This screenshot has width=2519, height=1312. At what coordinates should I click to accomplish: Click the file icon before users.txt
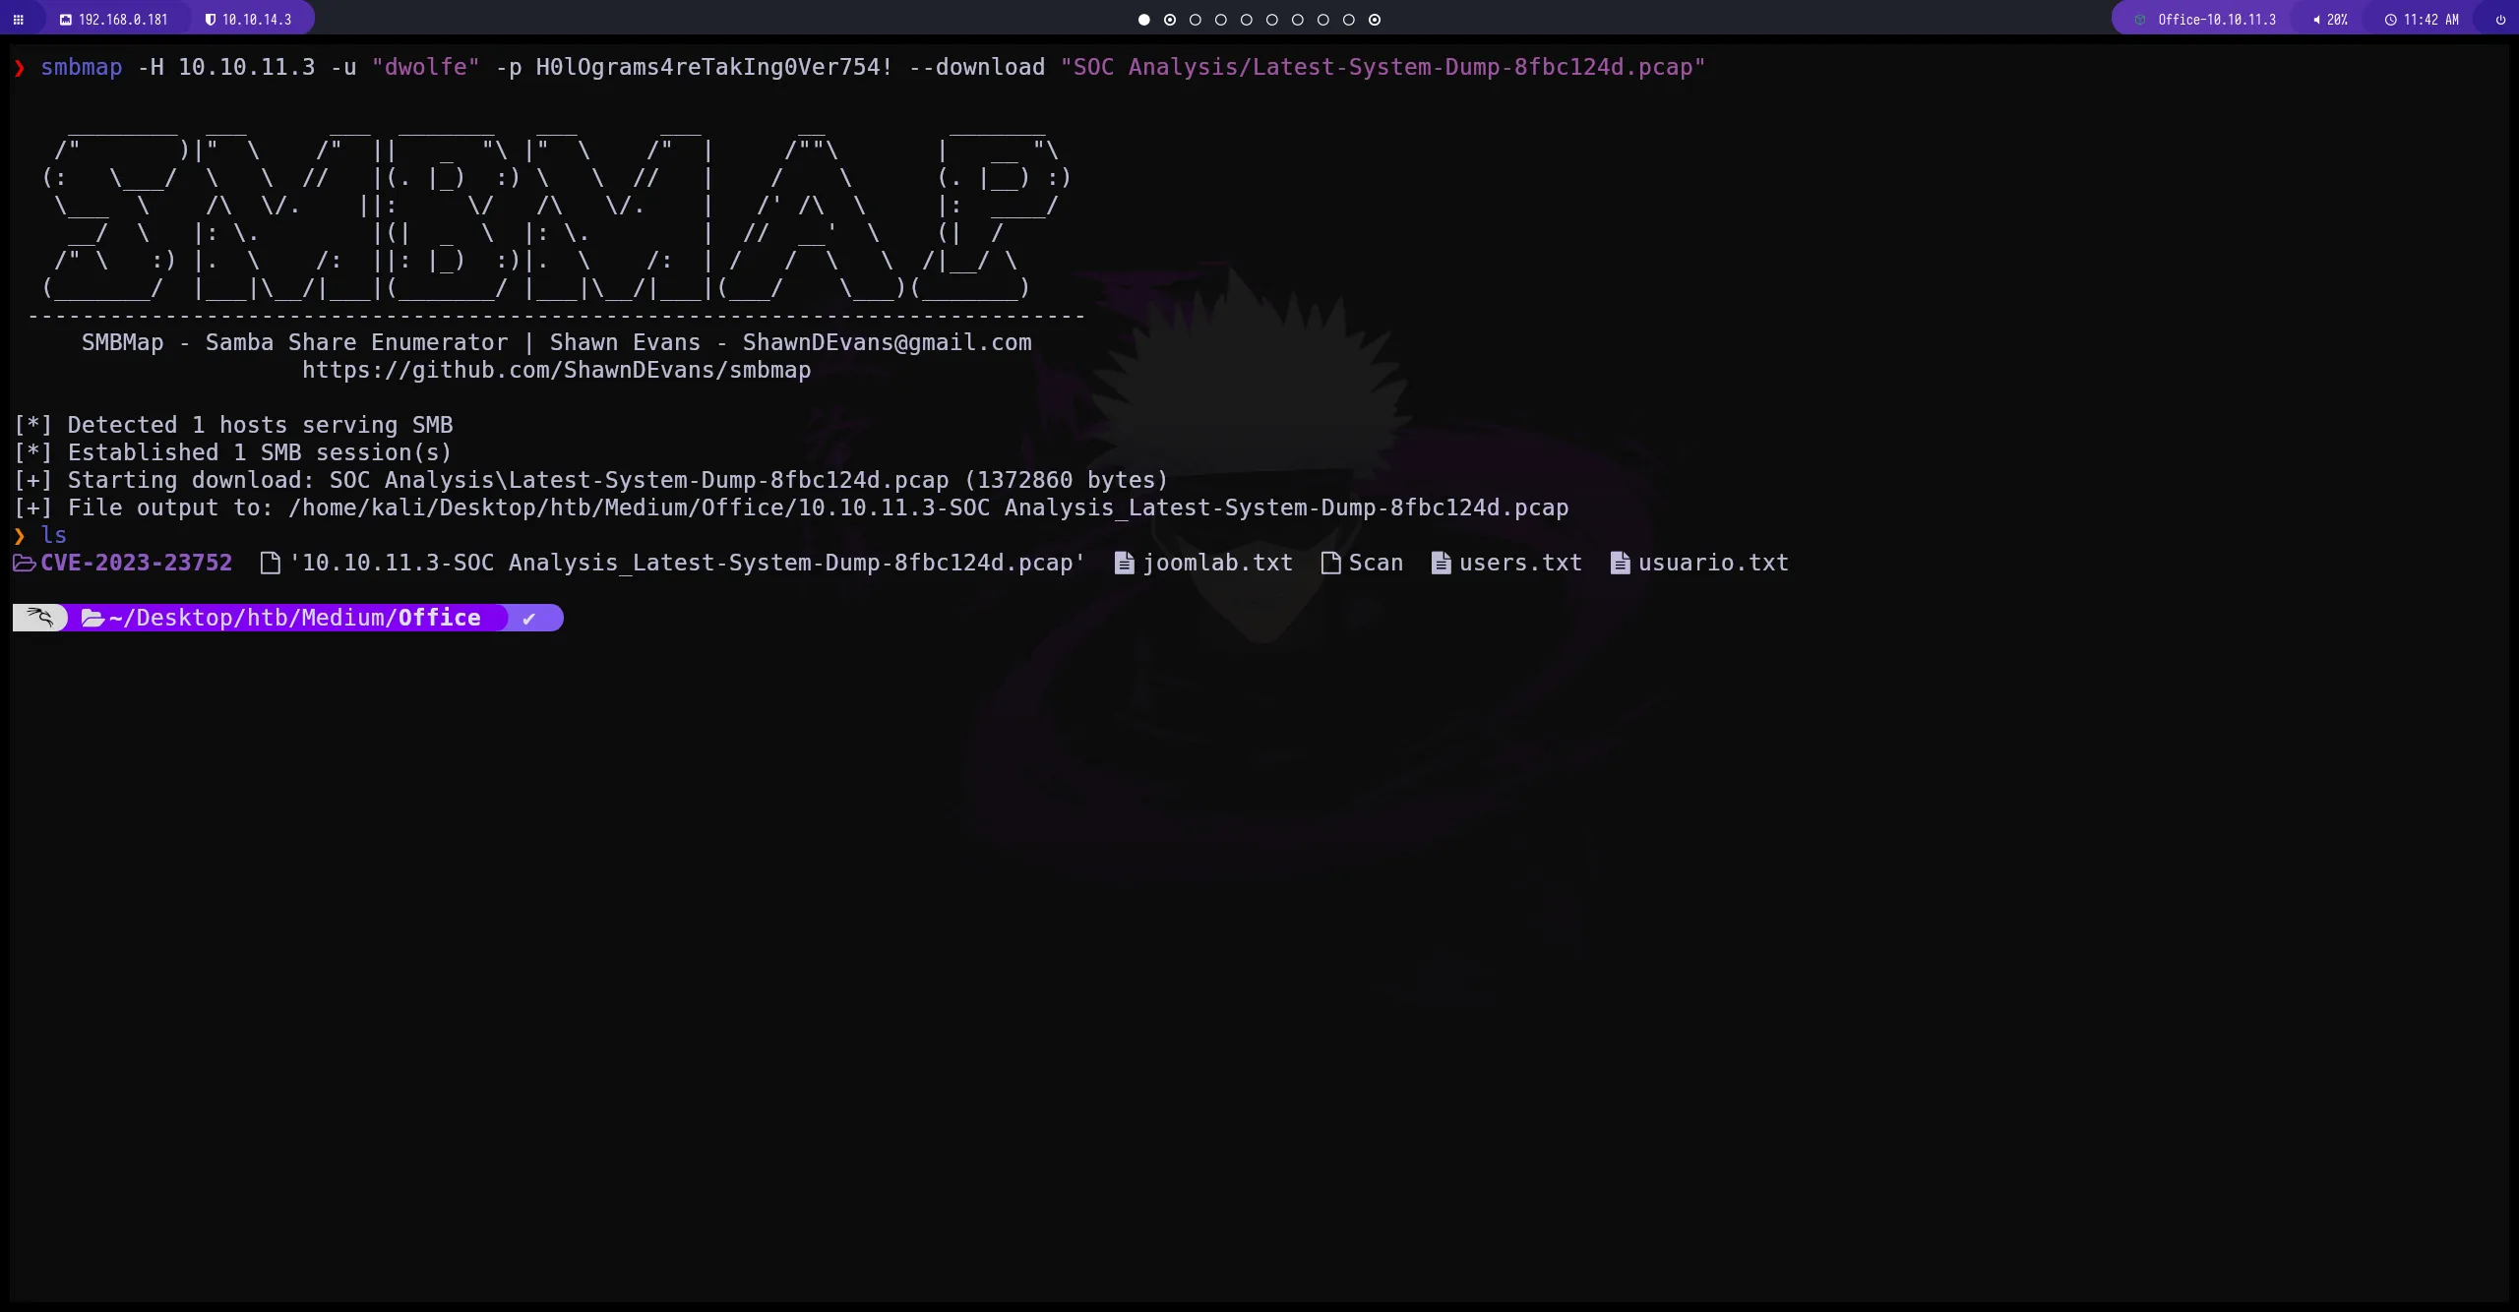tap(1440, 563)
